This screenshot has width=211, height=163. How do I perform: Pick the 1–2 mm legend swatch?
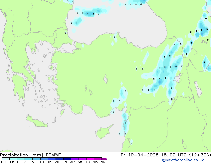pos(21,159)
